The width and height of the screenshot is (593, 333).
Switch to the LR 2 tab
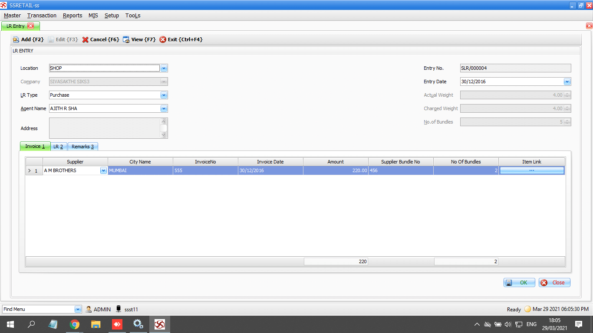58,146
